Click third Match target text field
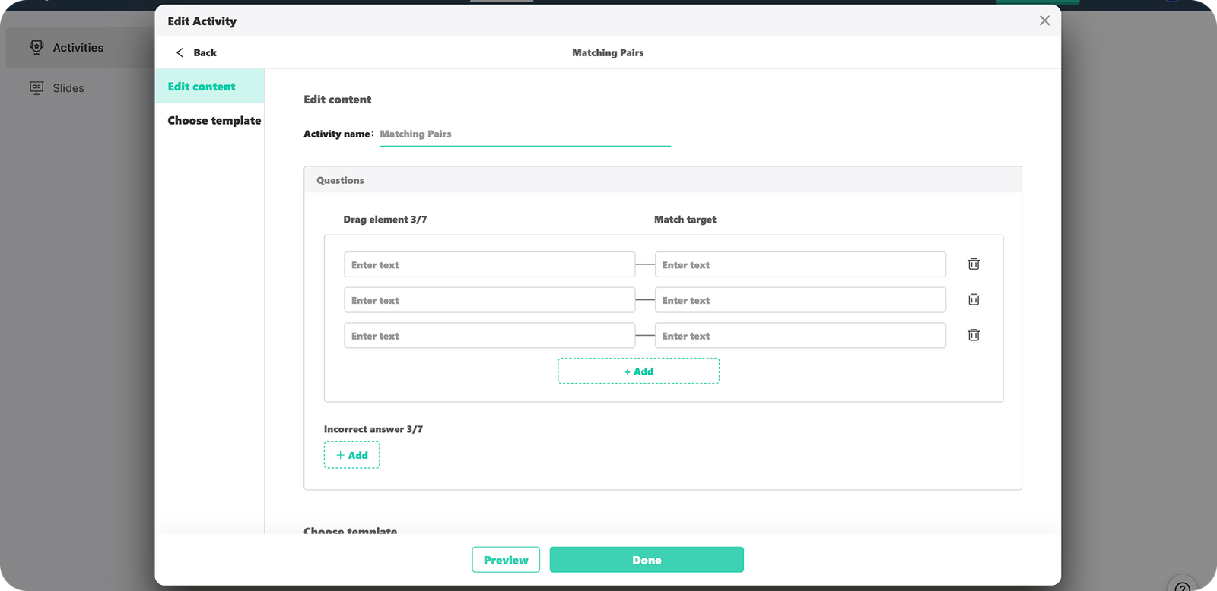This screenshot has height=591, width=1217. (799, 336)
